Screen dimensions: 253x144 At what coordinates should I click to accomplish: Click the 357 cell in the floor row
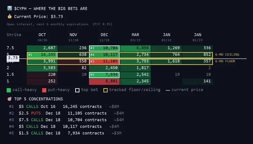tap(197, 61)
